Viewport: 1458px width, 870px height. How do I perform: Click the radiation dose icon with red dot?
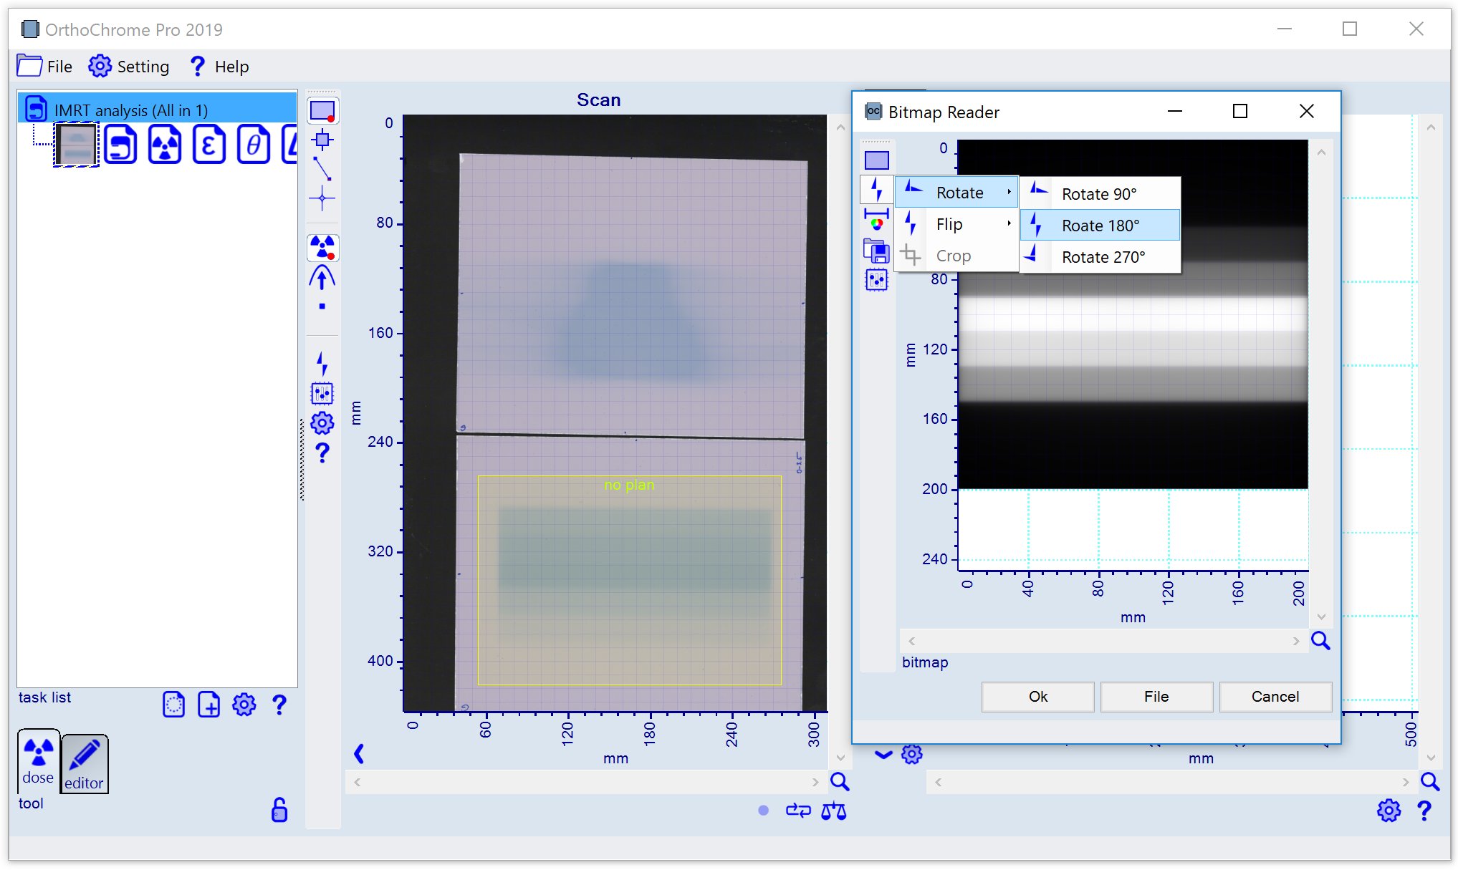click(322, 248)
